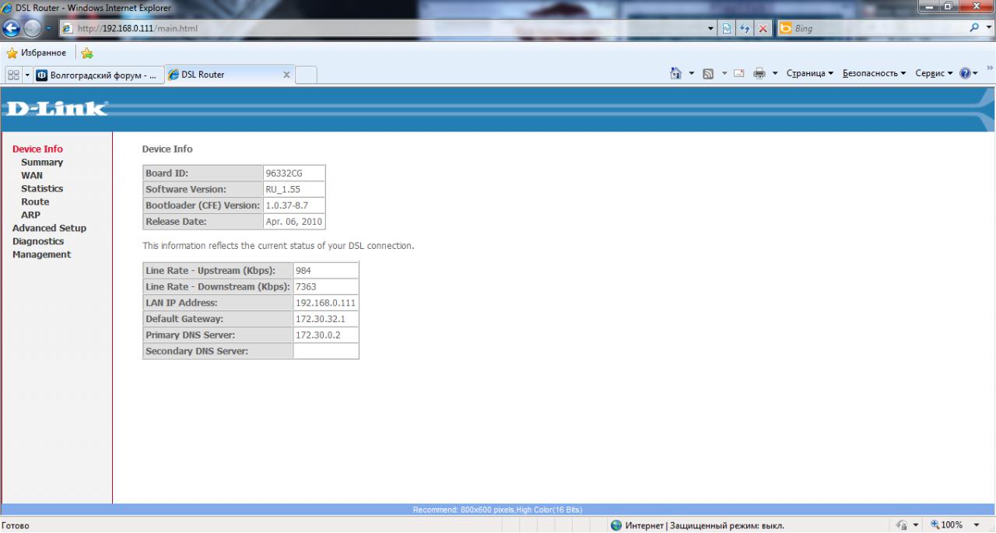This screenshot has width=996, height=533.
Task: Open the Страница menu
Action: (x=810, y=73)
